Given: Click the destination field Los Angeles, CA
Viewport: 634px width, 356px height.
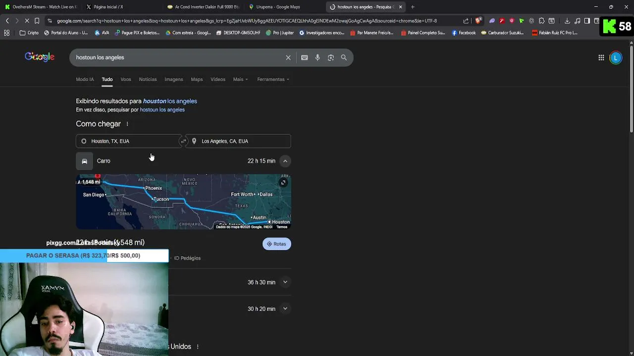Looking at the screenshot, I should tap(239, 141).
